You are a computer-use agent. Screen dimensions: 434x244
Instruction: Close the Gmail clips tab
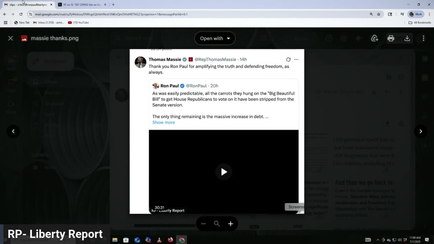click(x=51, y=4)
